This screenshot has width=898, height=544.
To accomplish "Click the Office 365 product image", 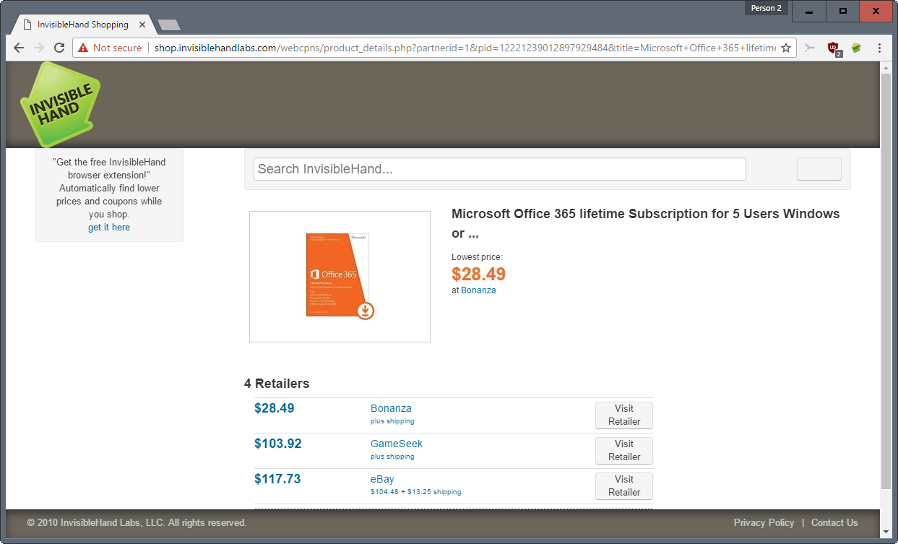I will 340,277.
